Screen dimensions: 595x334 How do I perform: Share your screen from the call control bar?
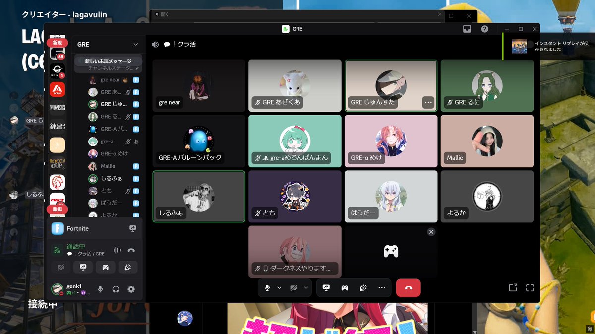coord(326,287)
